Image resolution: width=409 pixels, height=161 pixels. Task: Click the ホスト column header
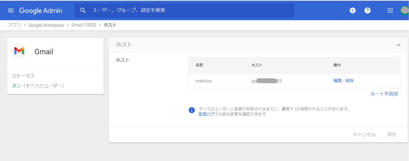pyautogui.click(x=257, y=65)
